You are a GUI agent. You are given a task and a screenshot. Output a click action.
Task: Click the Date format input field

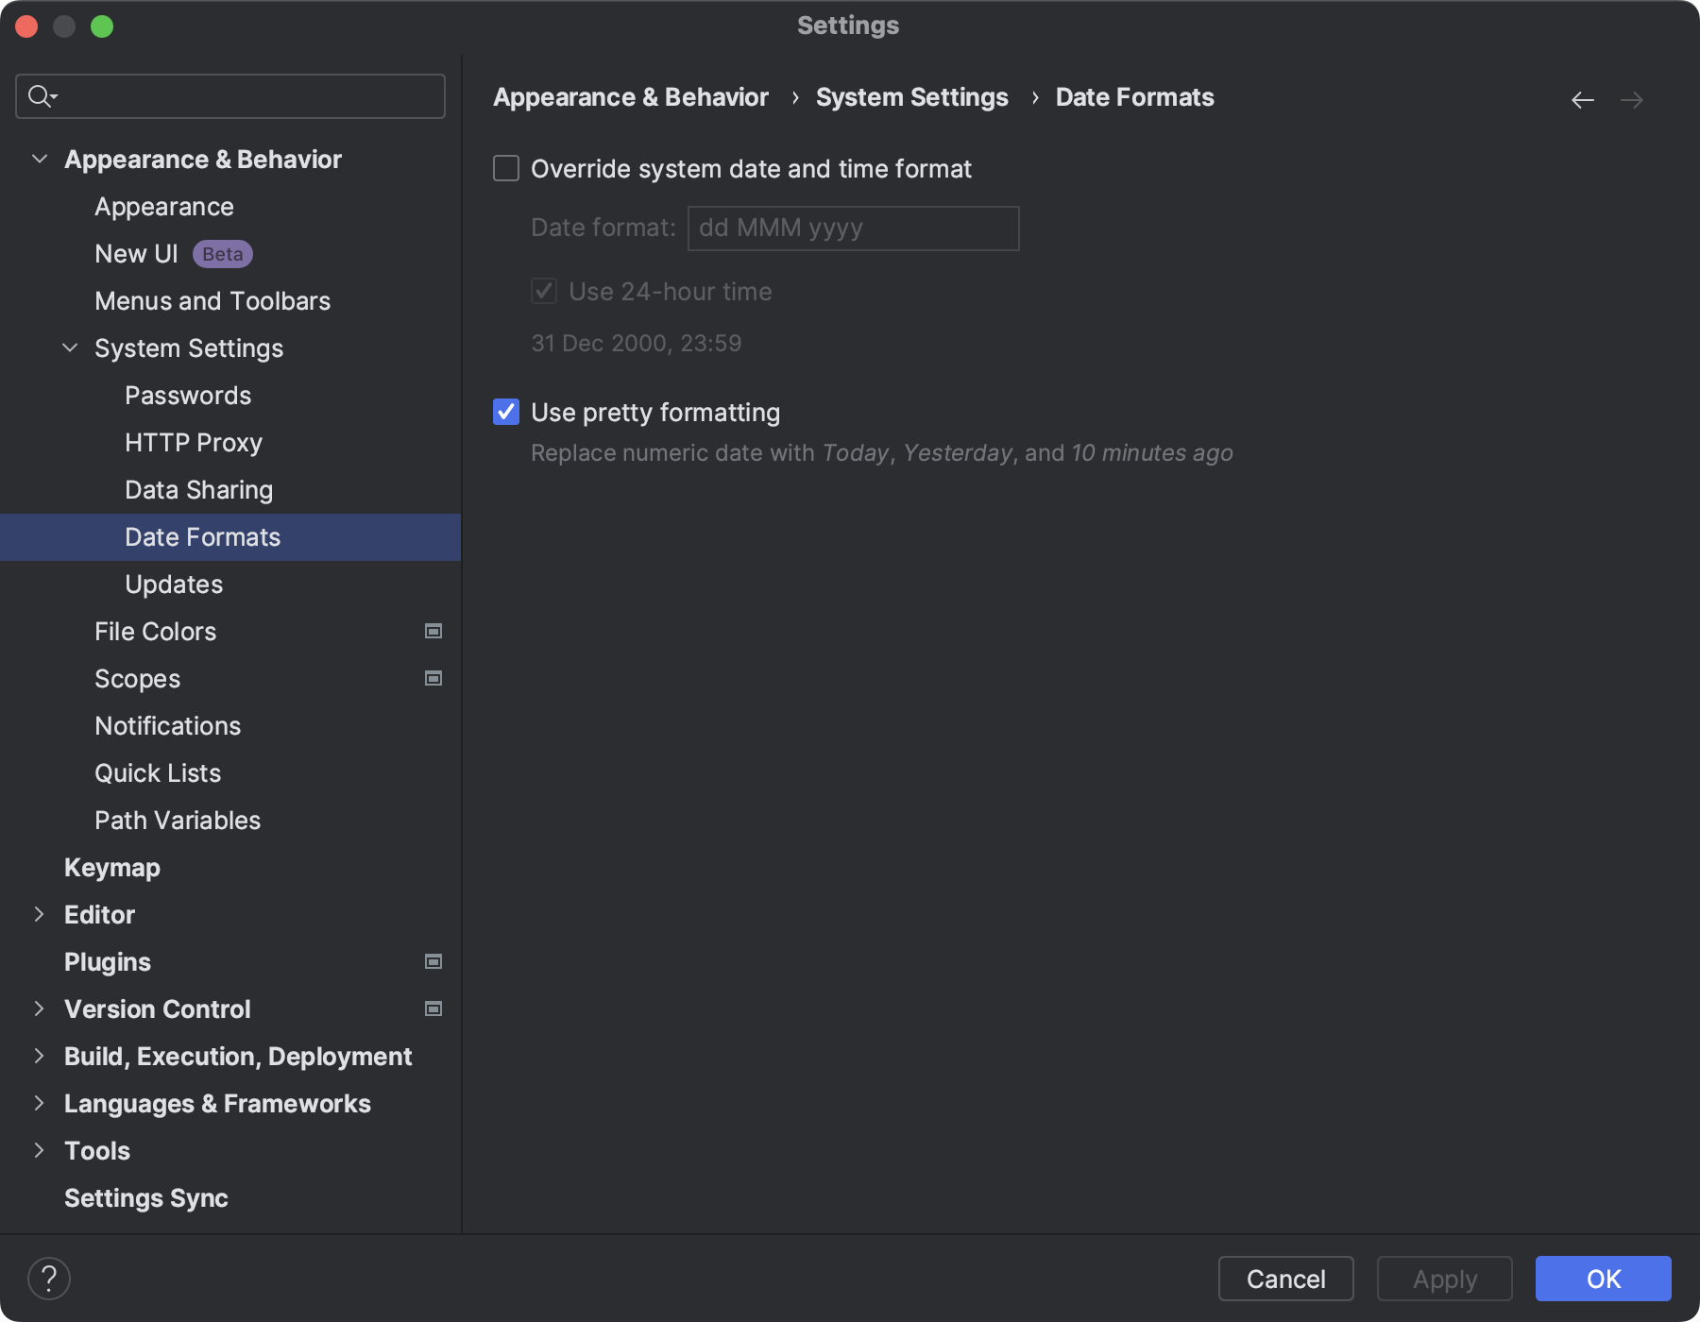(852, 228)
